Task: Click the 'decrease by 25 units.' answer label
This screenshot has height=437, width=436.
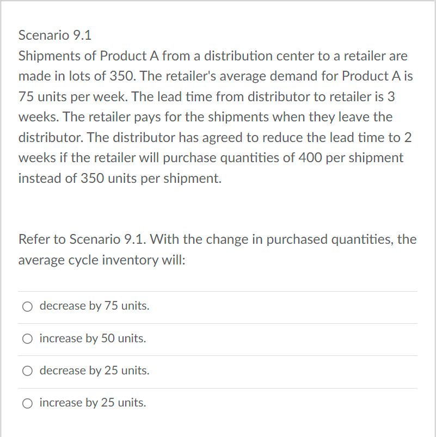Action: click(95, 371)
